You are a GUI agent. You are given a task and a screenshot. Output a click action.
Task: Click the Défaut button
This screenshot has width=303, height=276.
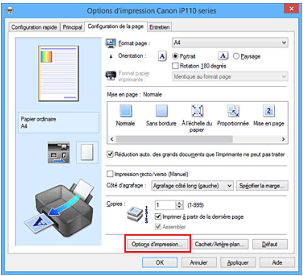click(270, 244)
